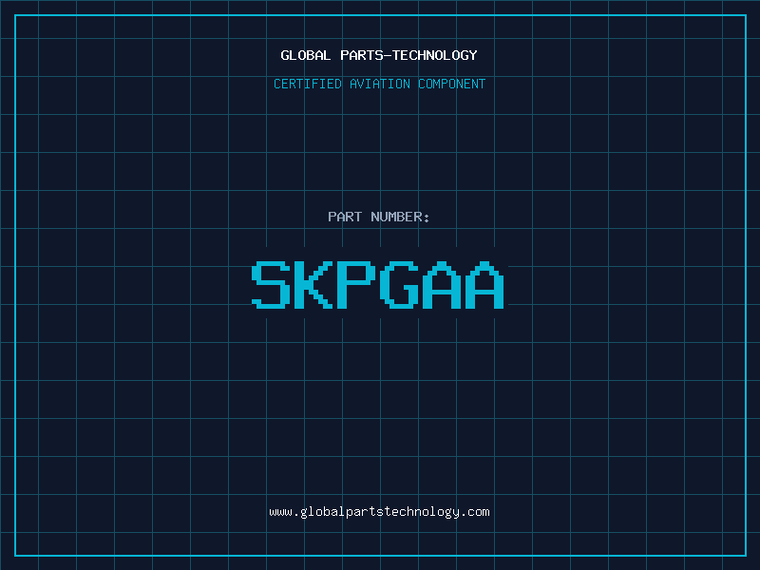Image resolution: width=760 pixels, height=570 pixels.
Task: Select the PART NUMBER: label
Action: click(x=378, y=217)
